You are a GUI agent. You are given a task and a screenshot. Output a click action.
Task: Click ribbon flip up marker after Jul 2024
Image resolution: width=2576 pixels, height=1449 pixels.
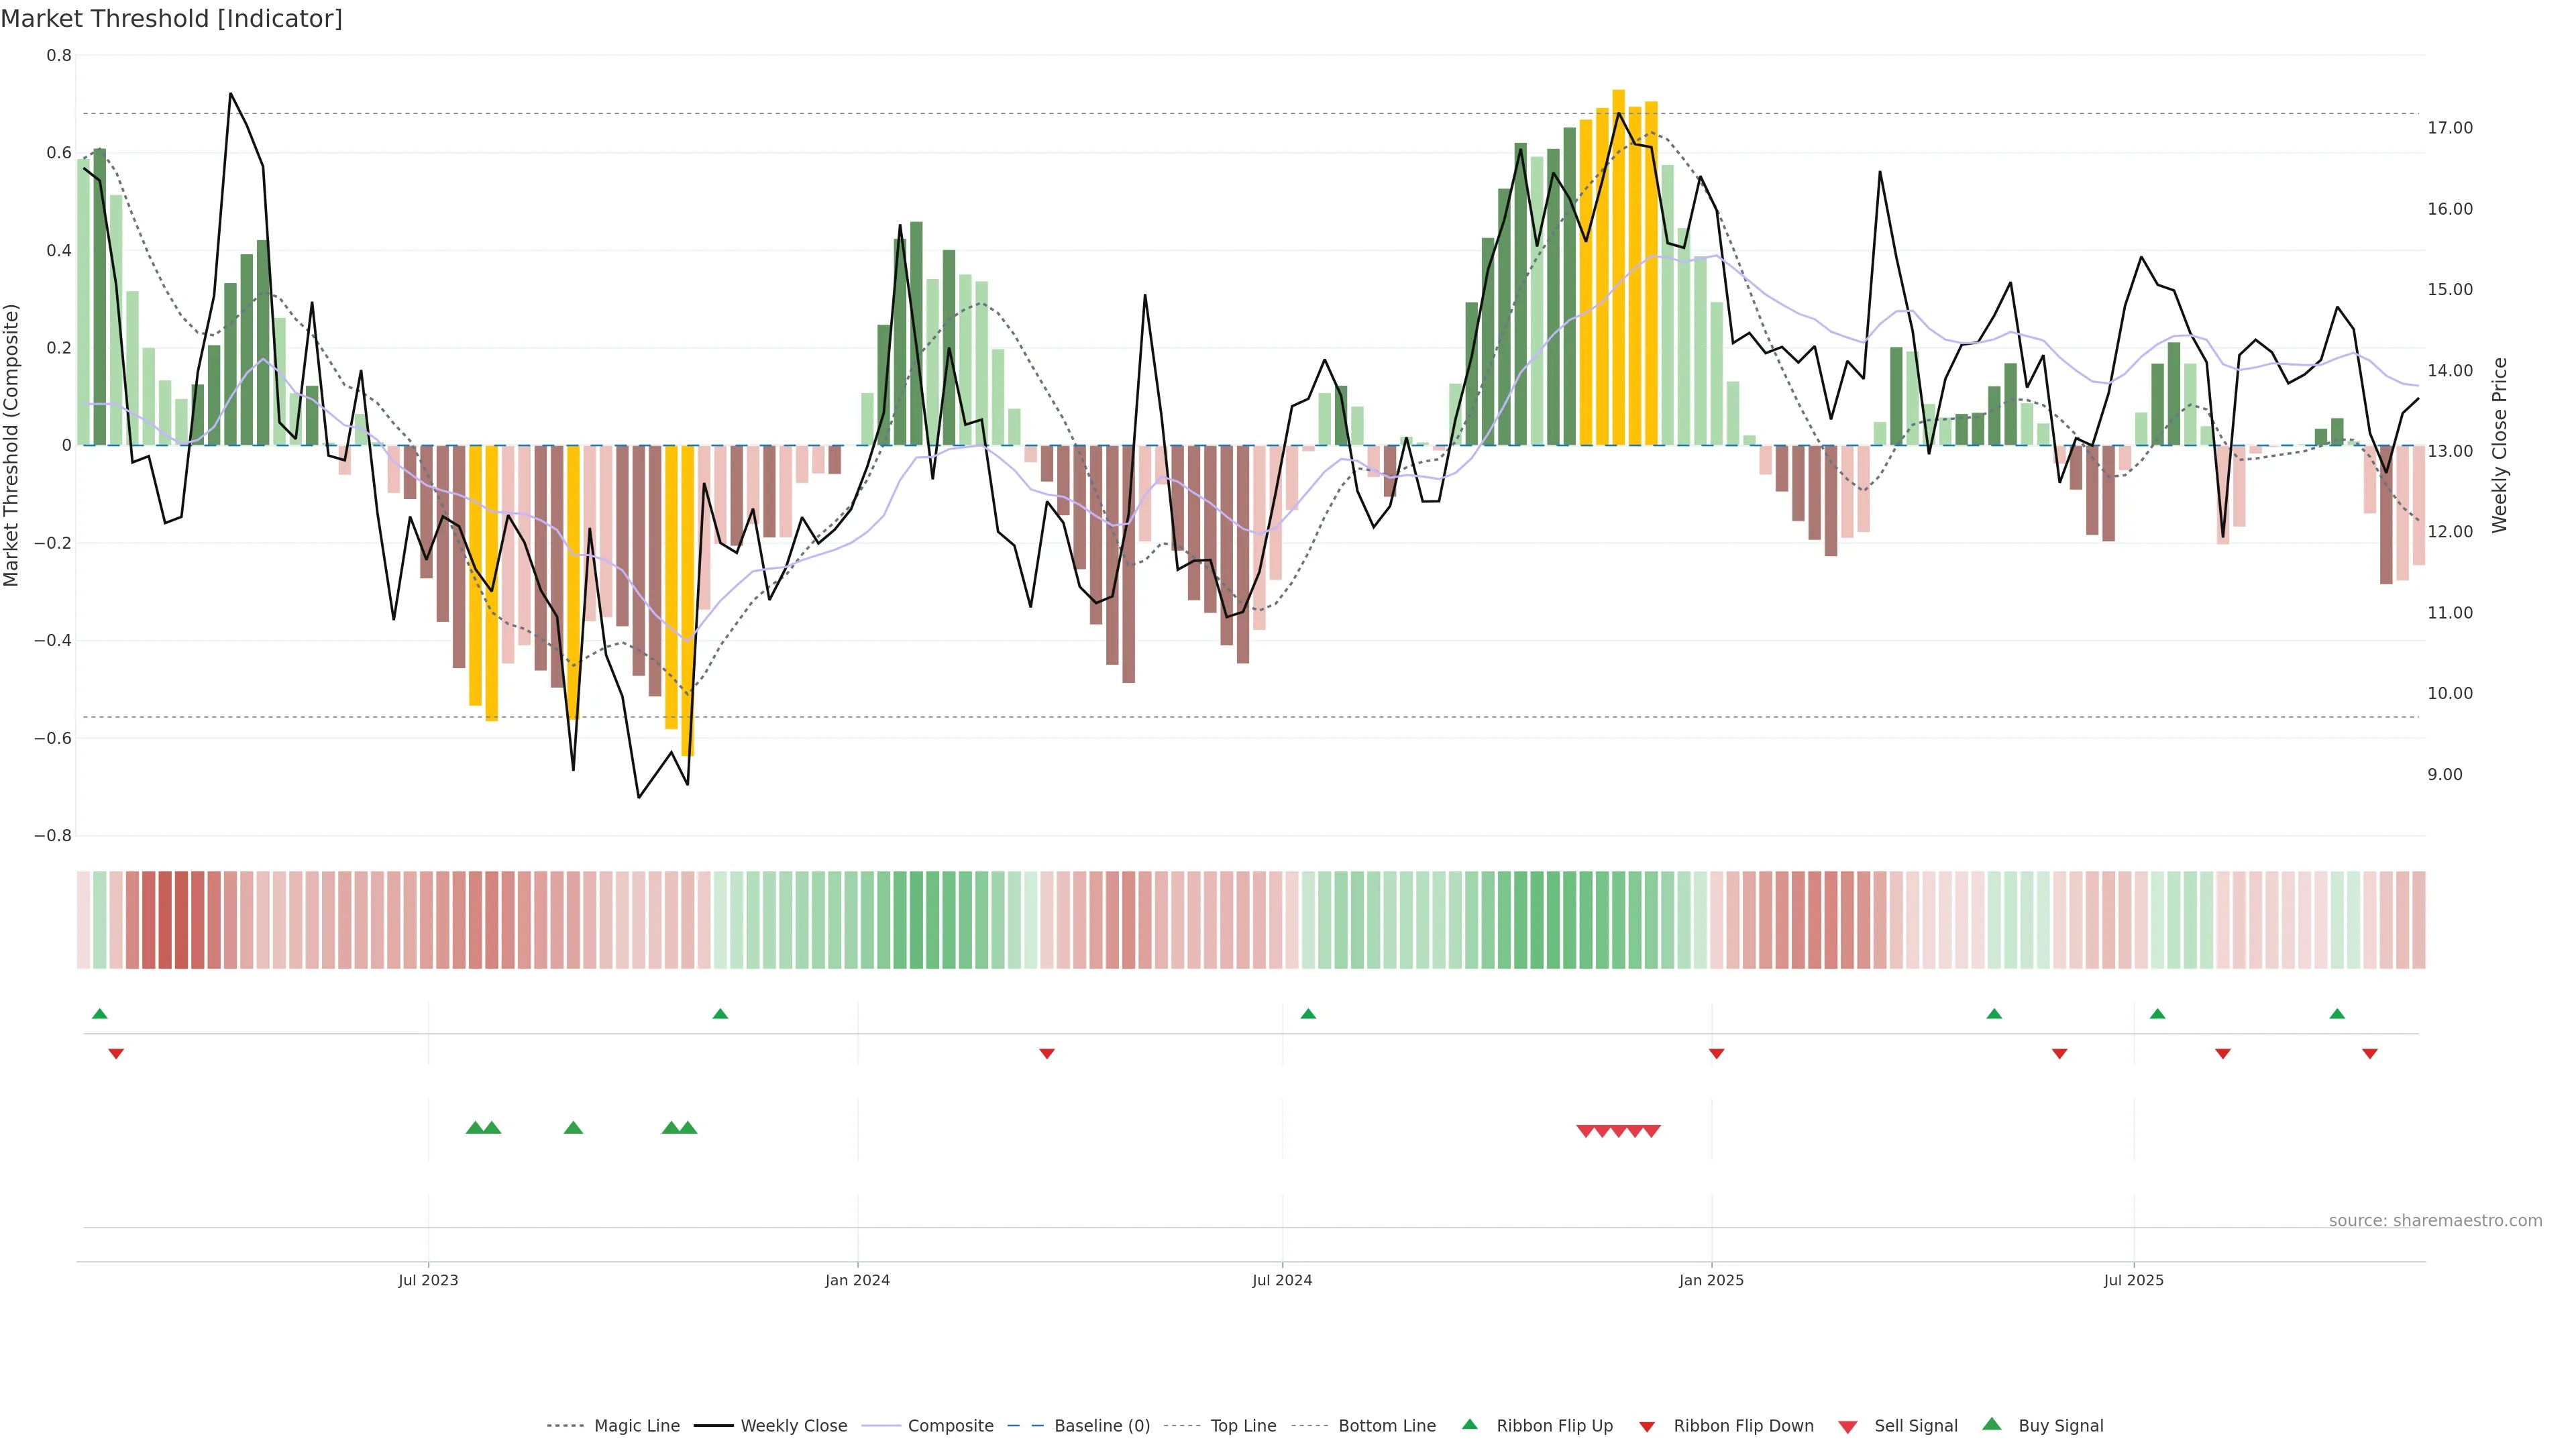[x=1308, y=1014]
